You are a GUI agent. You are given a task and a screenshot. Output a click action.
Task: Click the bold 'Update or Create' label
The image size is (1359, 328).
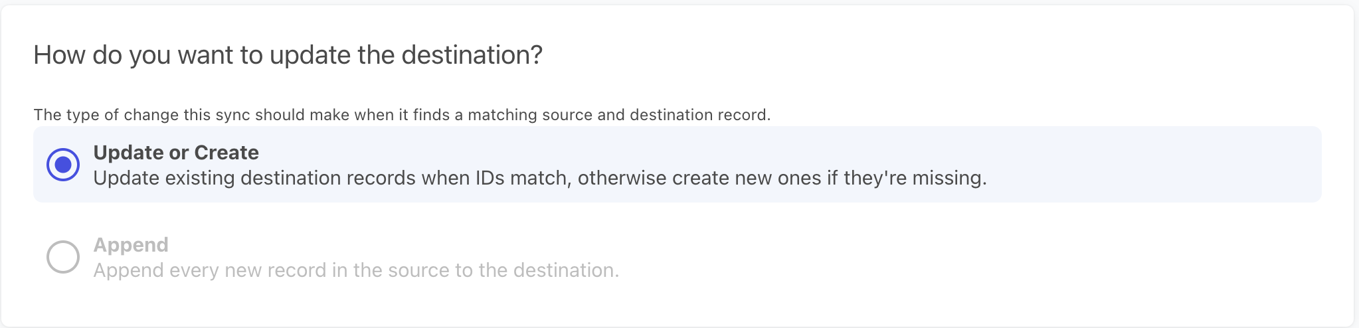pos(176,153)
